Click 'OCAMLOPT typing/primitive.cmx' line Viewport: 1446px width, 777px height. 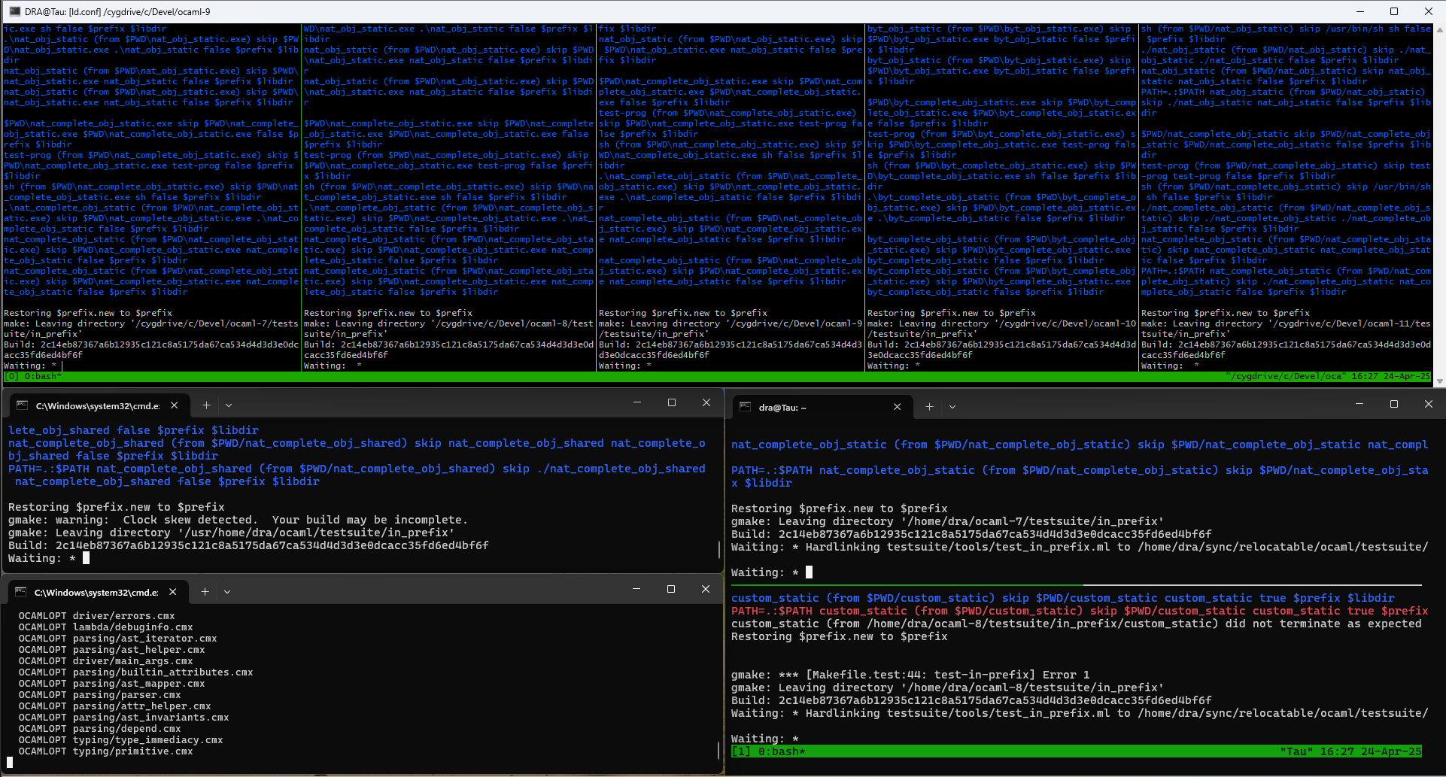[105, 751]
